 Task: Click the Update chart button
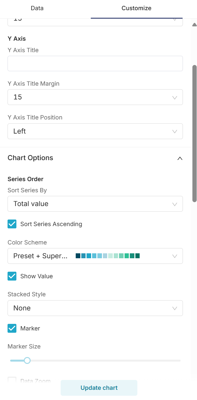(99, 388)
